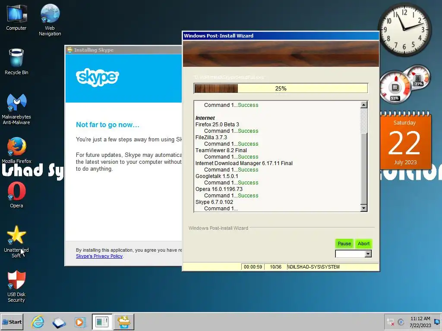Select the Unattended Soft star icon
Image resolution: width=442 pixels, height=331 pixels.
(16, 241)
